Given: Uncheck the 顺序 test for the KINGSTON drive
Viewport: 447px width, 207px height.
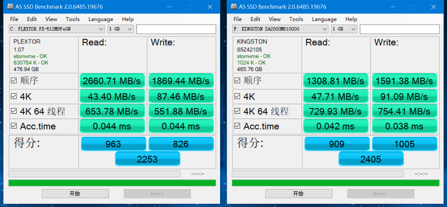Looking at the screenshot, I should coord(237,80).
